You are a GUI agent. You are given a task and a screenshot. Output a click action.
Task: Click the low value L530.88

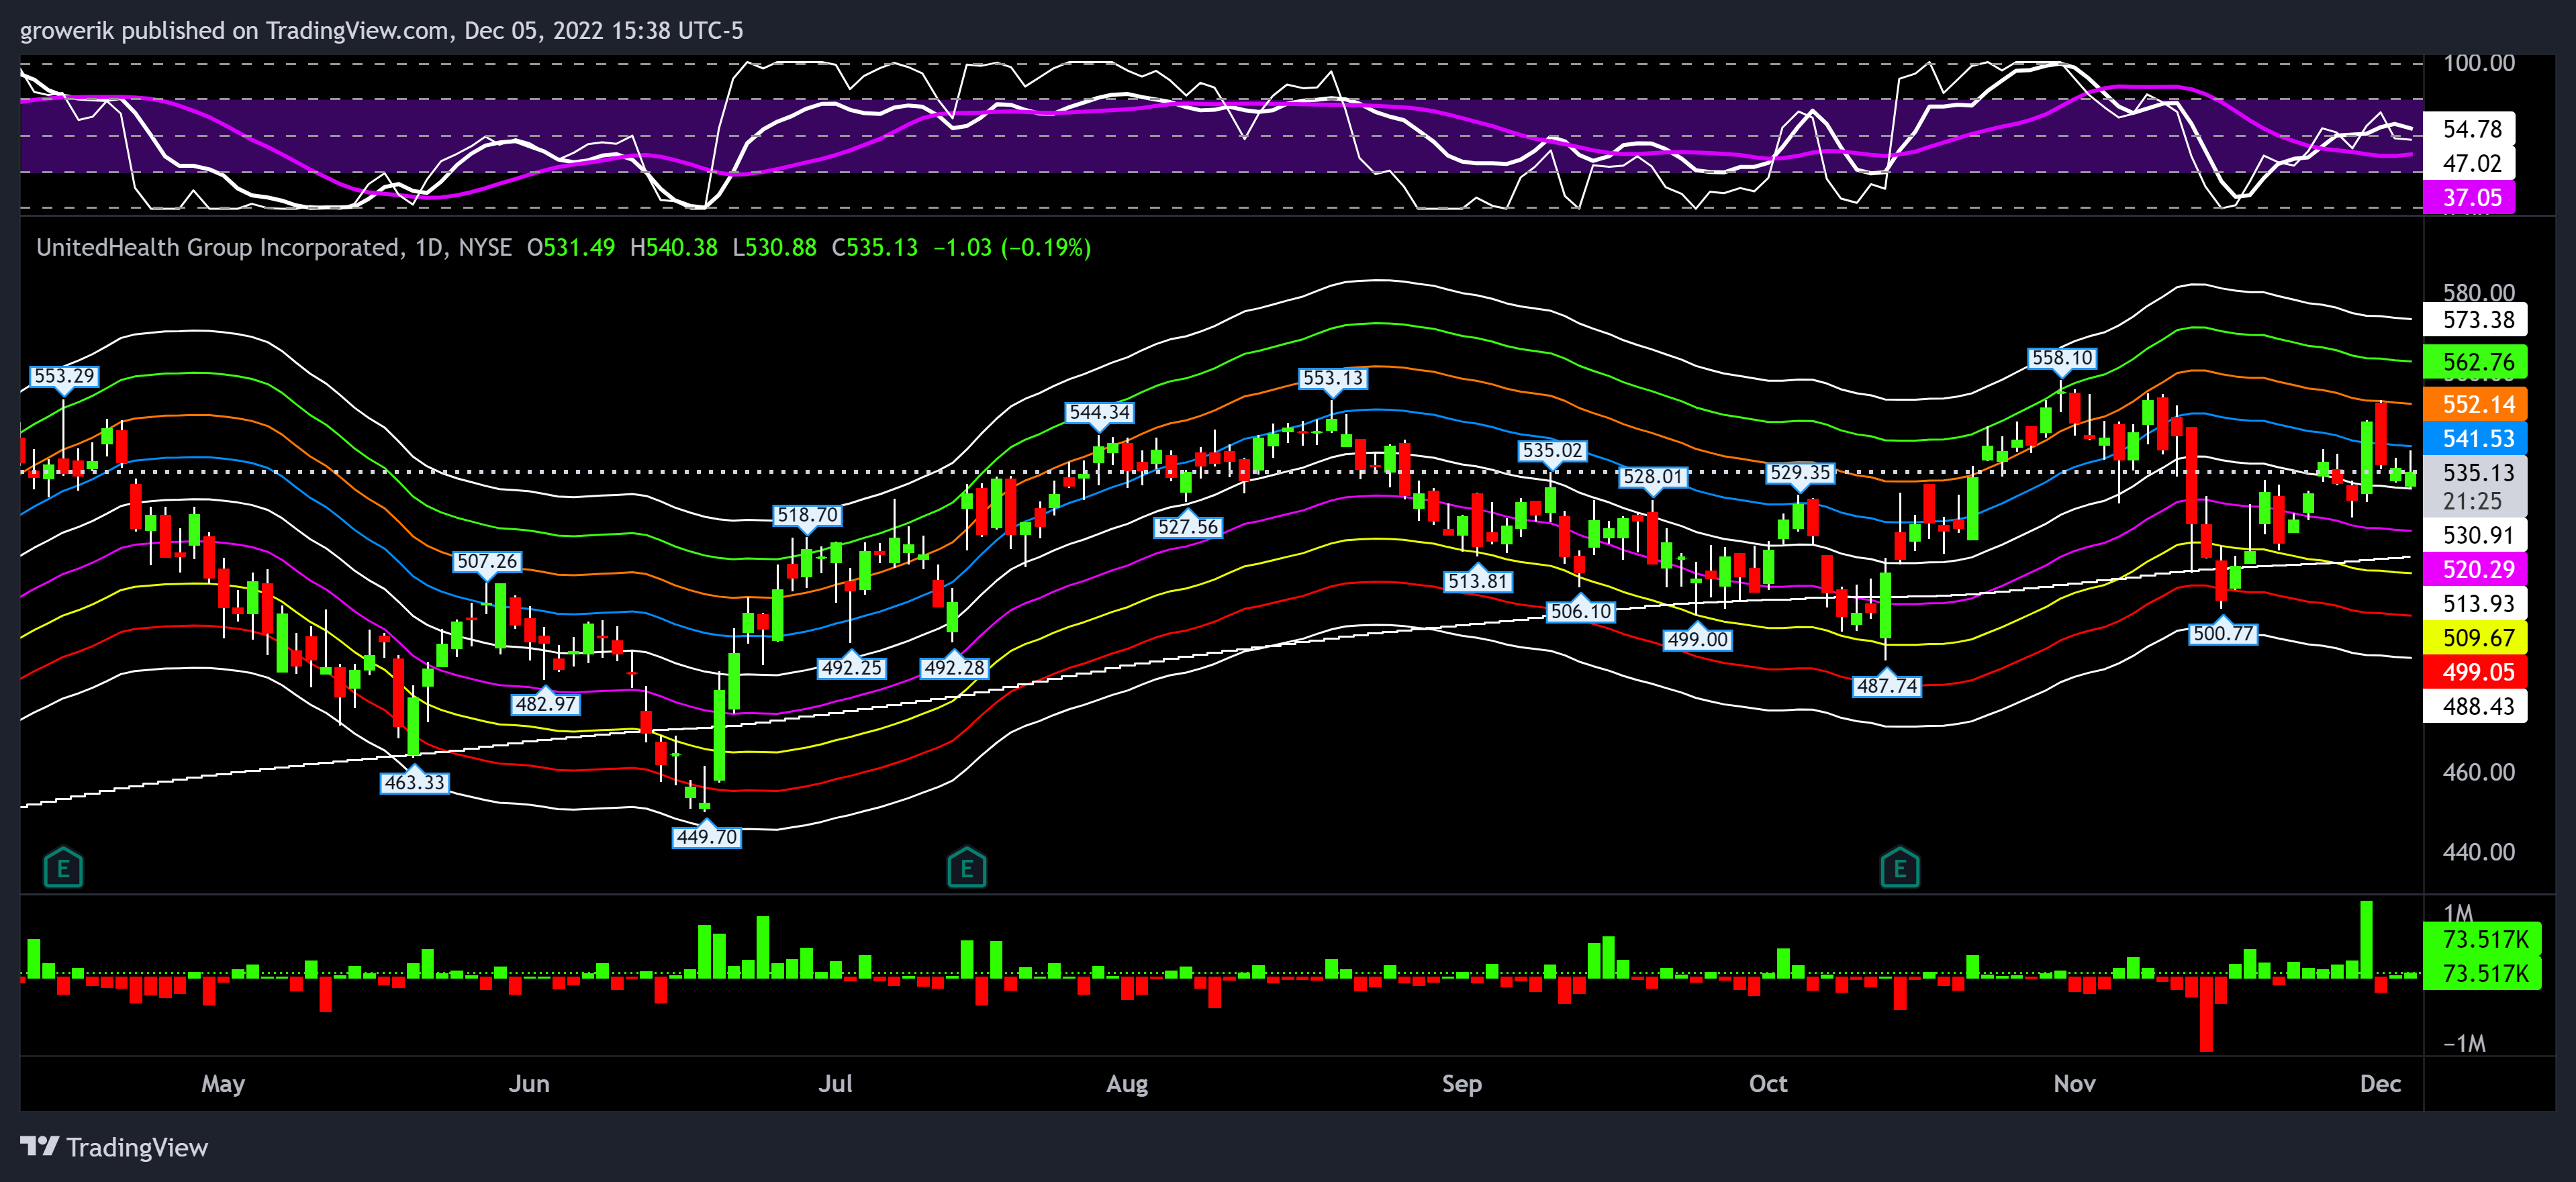[774, 247]
